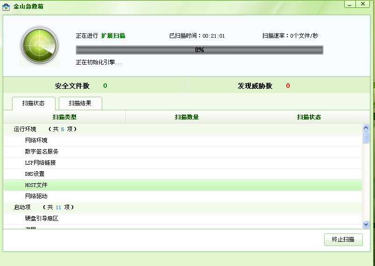Click the first-aid kit app icon in title bar

pos(6,7)
